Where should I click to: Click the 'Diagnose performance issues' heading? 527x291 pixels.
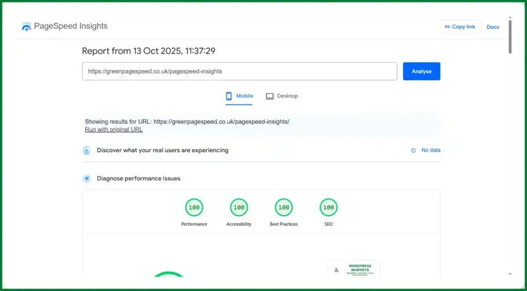[x=138, y=178]
